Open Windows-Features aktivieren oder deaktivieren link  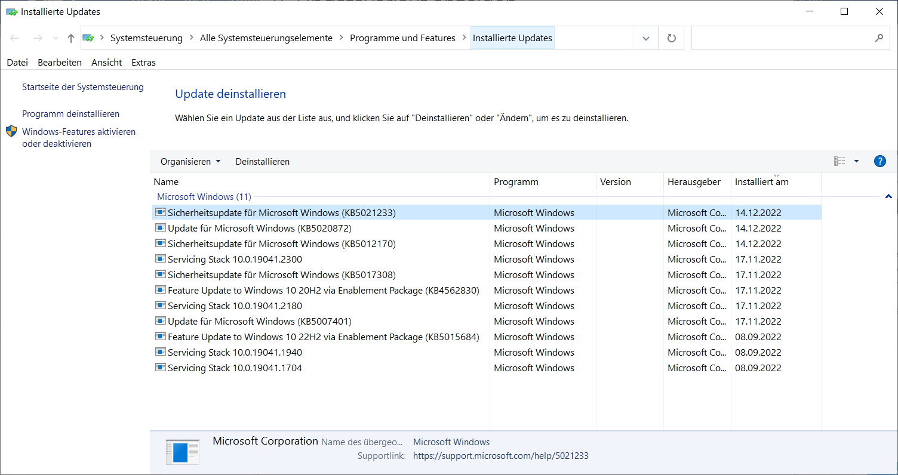(x=79, y=138)
